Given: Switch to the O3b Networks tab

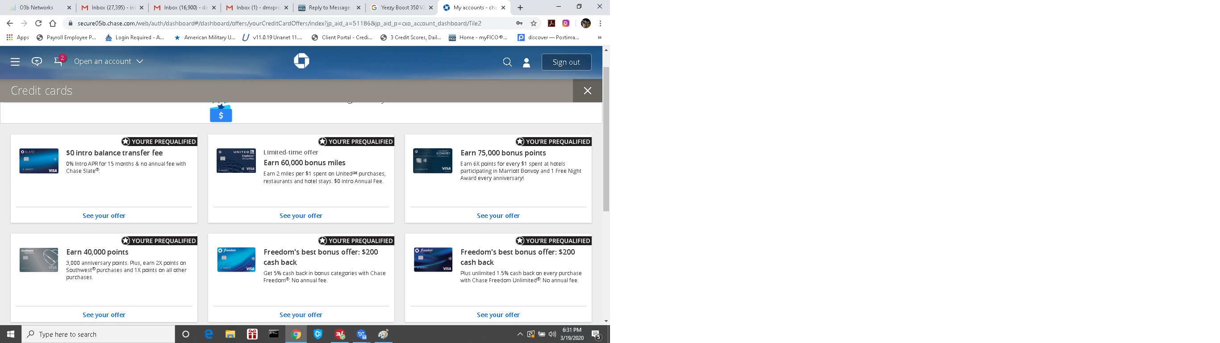Looking at the screenshot, I should pos(40,8).
